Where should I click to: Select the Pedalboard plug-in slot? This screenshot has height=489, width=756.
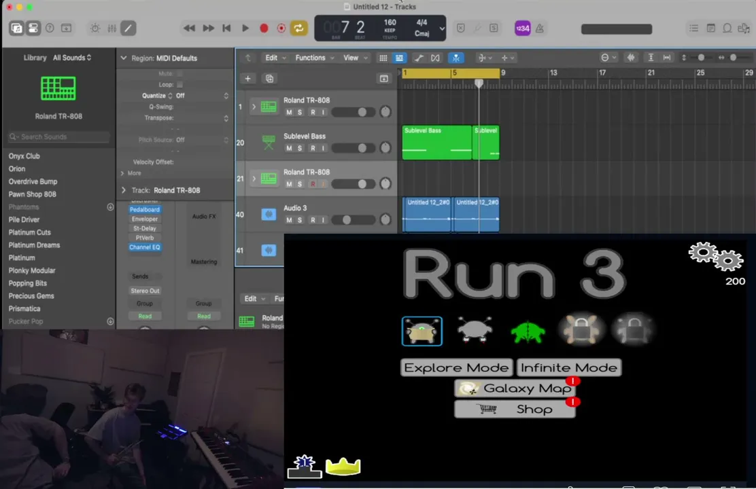coord(145,210)
